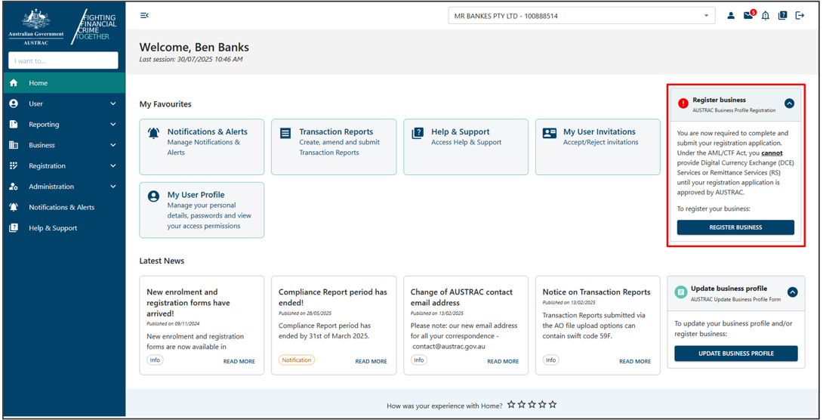Select Home in the sidebar

pos(64,83)
